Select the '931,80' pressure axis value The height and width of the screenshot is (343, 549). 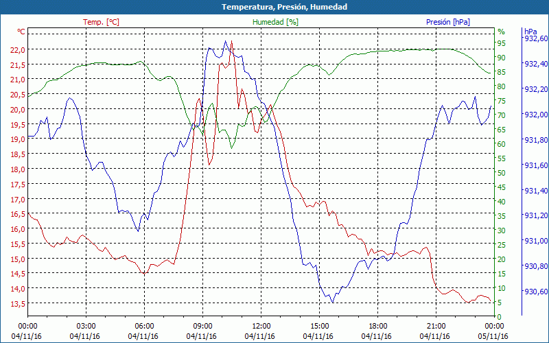pyautogui.click(x=536, y=140)
